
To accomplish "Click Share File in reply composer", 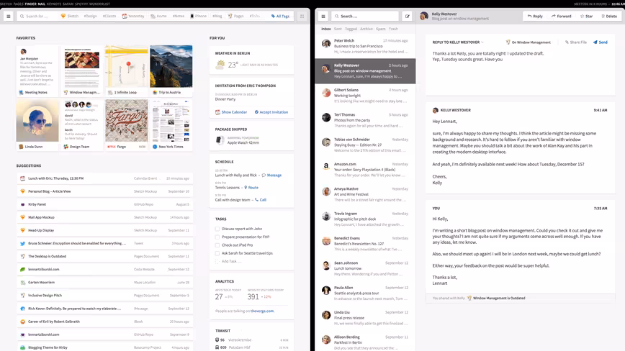I will pyautogui.click(x=575, y=42).
